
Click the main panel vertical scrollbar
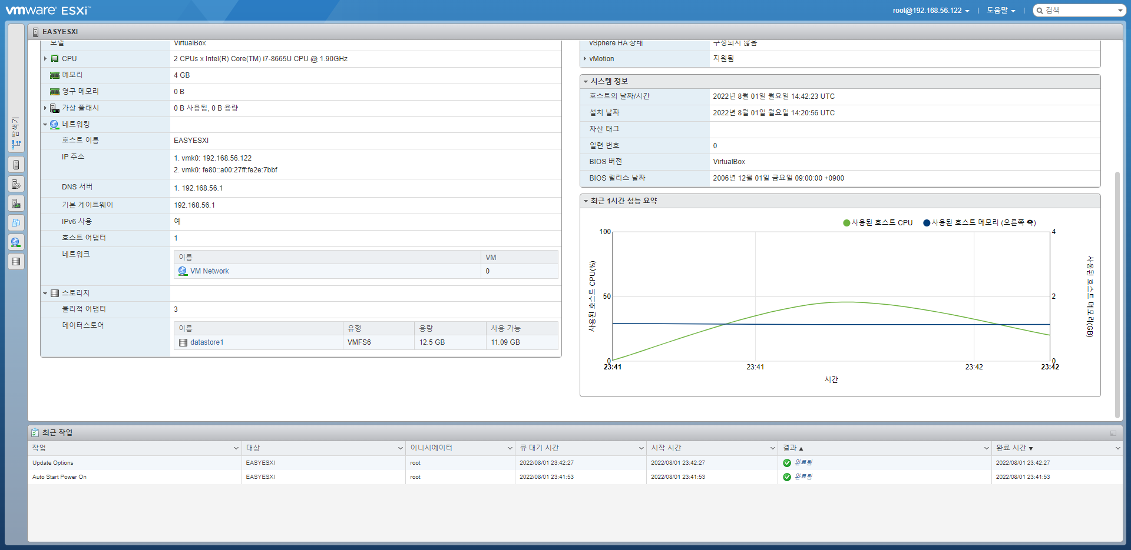[1117, 294]
